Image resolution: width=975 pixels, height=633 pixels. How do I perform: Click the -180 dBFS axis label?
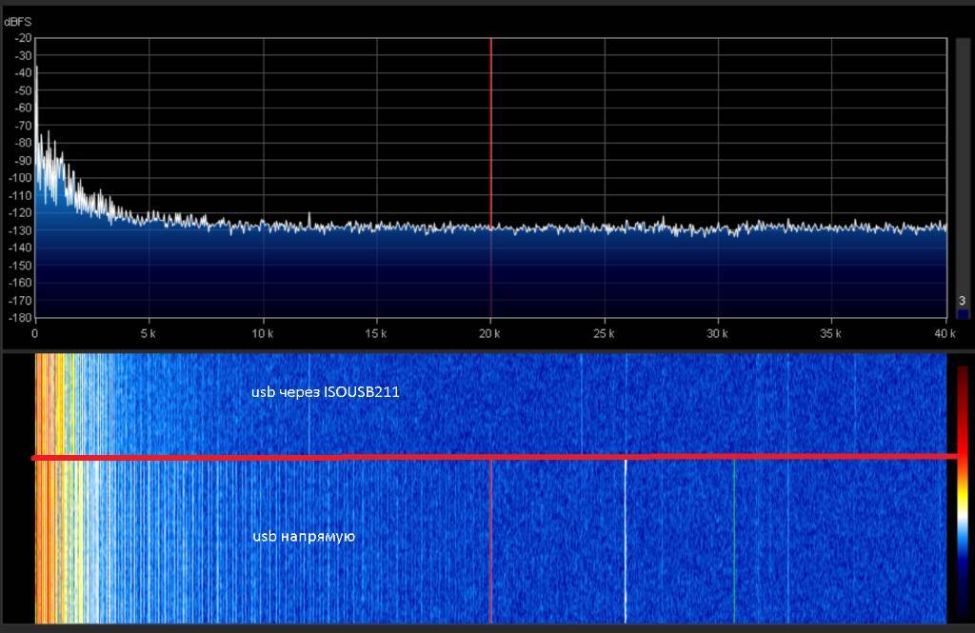tap(21, 317)
